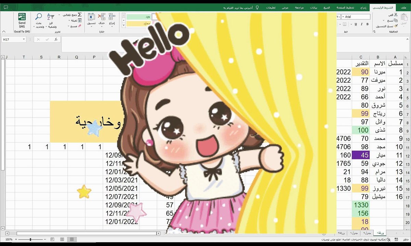Click the Delete cells icon
The height and width of the screenshot is (246, 411).
[102, 17]
